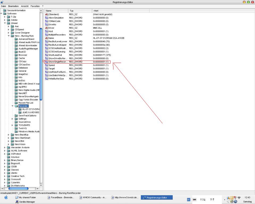Switch to KWICK! Community taskbar button

(93, 198)
